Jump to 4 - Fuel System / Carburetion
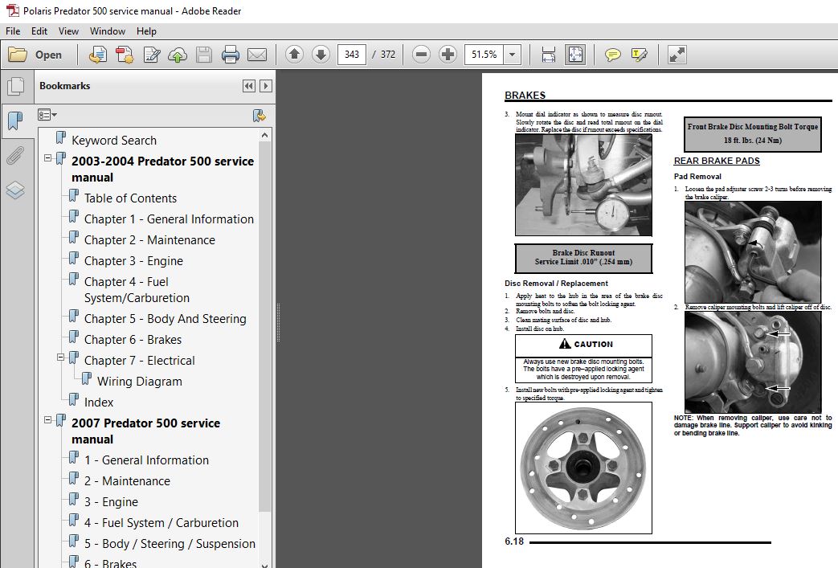The height and width of the screenshot is (568, 838). [x=161, y=522]
